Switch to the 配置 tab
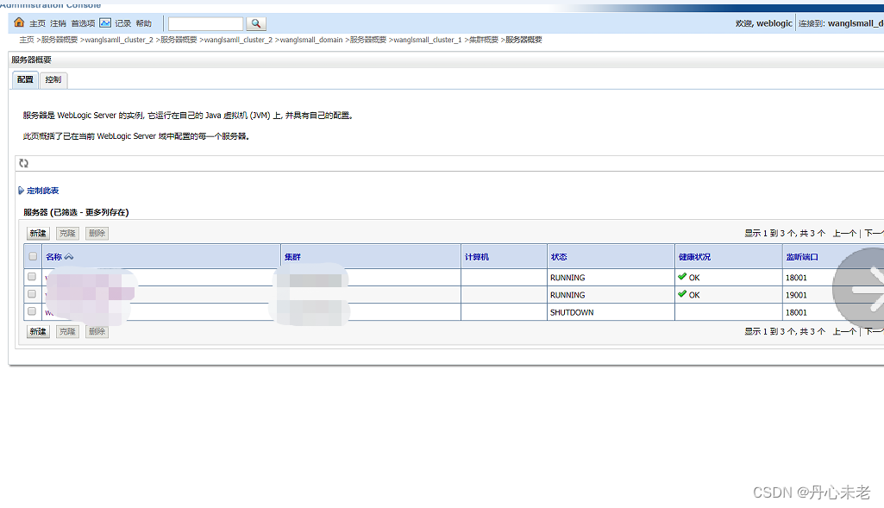Viewport: 884px width, 508px height. (25, 80)
